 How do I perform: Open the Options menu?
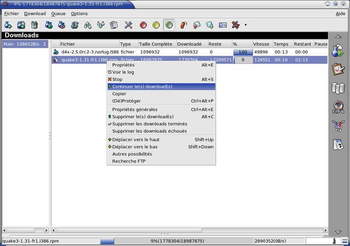(x=79, y=14)
